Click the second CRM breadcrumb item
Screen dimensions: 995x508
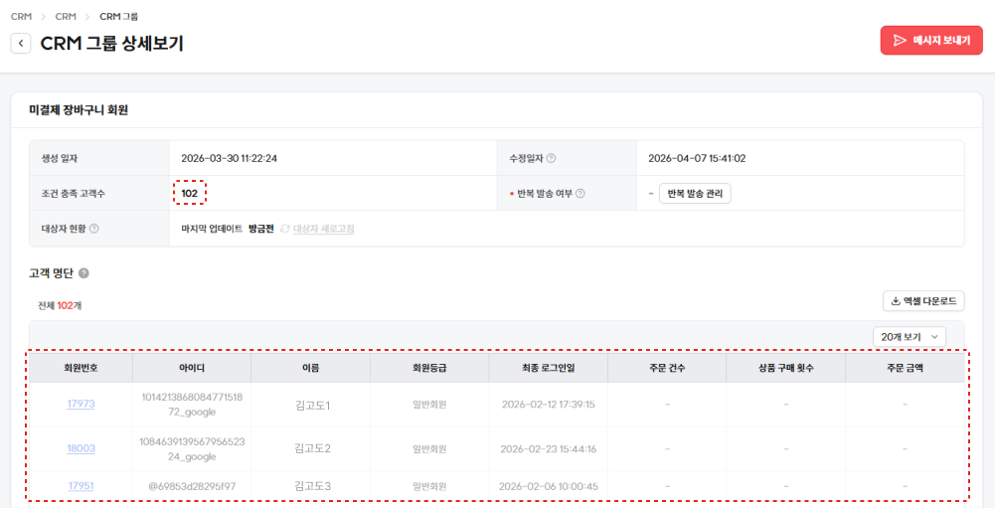coord(66,17)
